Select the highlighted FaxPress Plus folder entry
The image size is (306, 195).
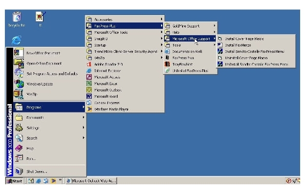[x=125, y=26]
